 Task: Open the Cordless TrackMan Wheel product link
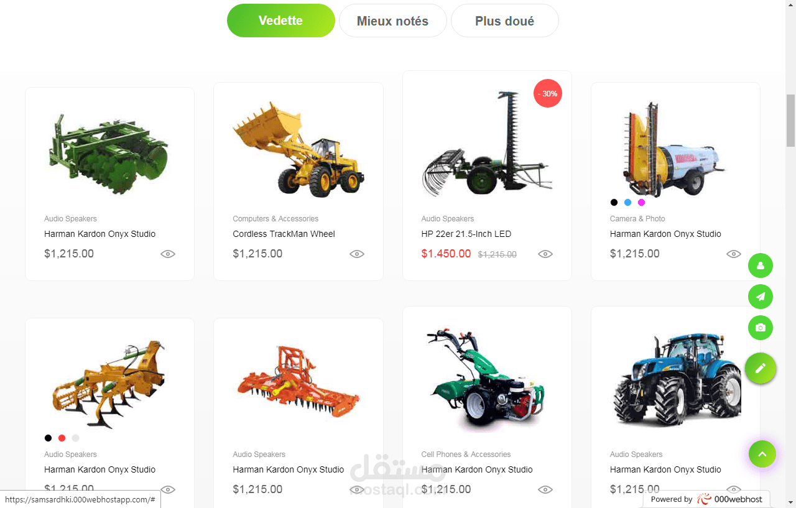pos(284,234)
